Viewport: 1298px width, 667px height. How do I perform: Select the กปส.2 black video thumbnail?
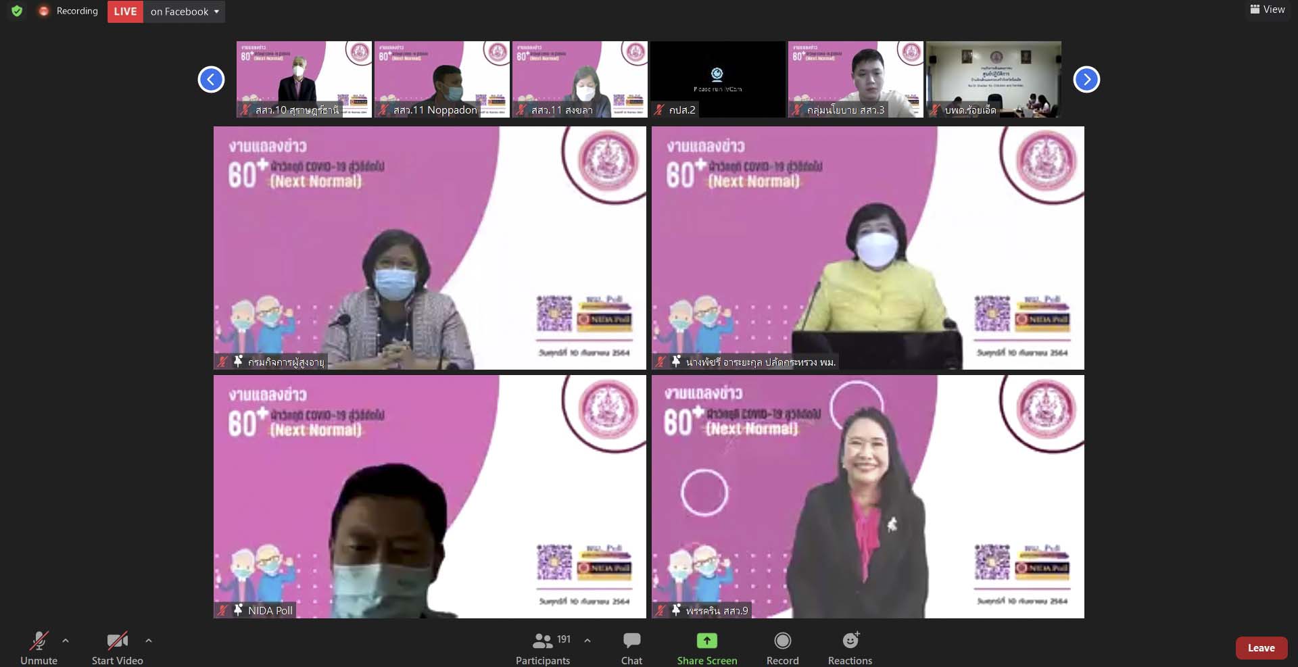[x=718, y=79]
